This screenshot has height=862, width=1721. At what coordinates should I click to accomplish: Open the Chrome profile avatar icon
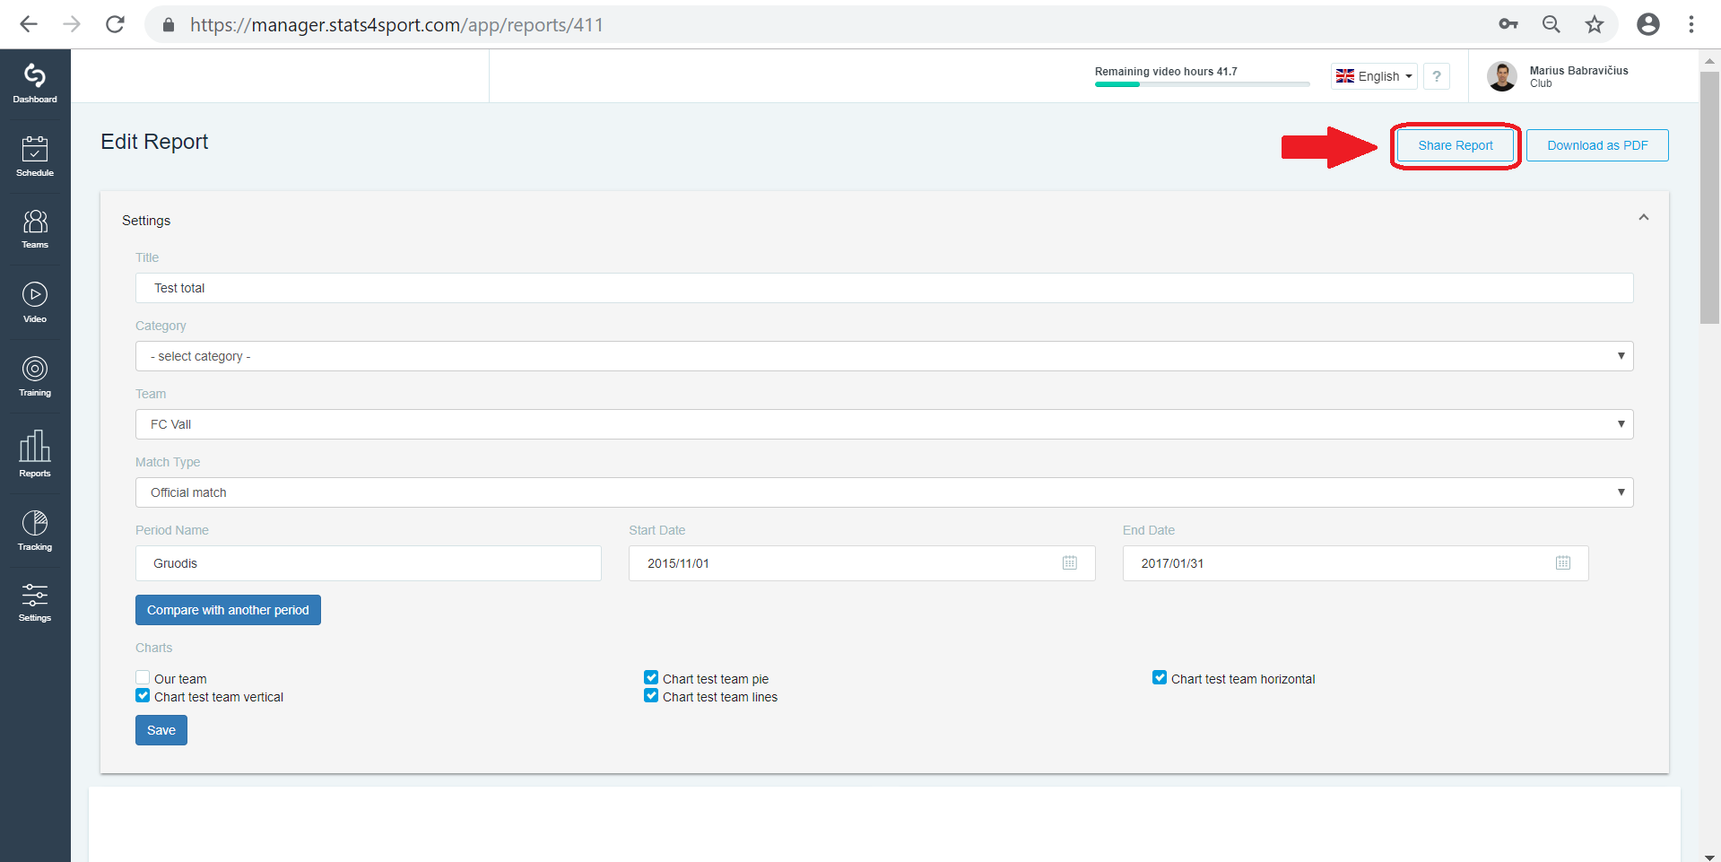click(x=1648, y=24)
